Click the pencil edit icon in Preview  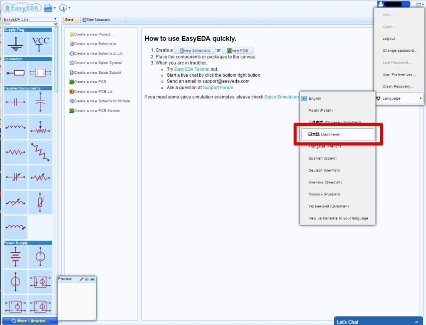coord(81,279)
